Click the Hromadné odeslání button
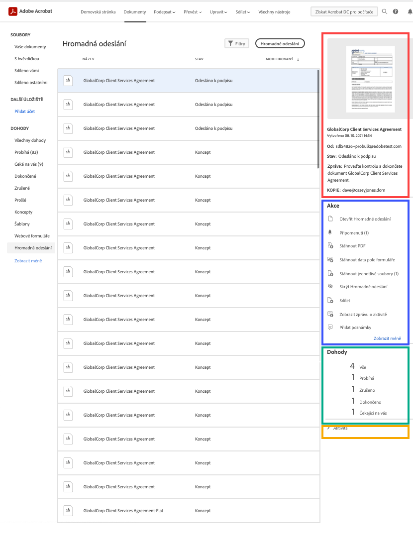Viewport: 413px width, 556px height. pos(280,44)
